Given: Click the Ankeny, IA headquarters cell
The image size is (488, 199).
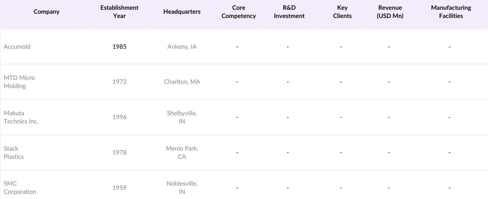Looking at the screenshot, I should click(x=182, y=47).
